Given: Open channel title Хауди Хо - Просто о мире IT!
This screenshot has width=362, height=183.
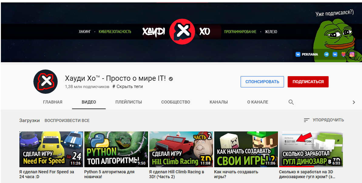Looking at the screenshot, I should click(115, 79).
